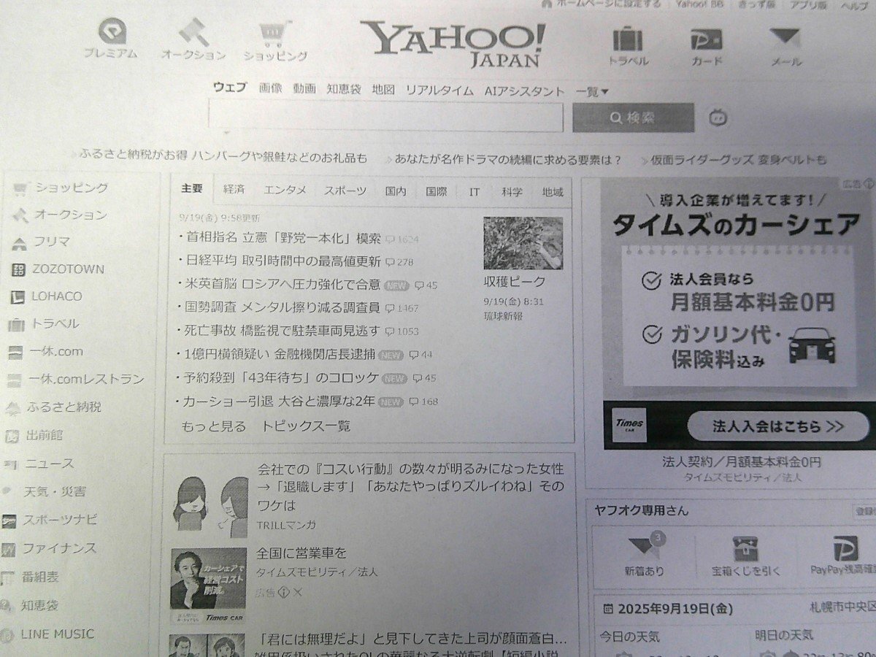Expand more news with もっと見る
The image size is (876, 657).
coord(212,426)
